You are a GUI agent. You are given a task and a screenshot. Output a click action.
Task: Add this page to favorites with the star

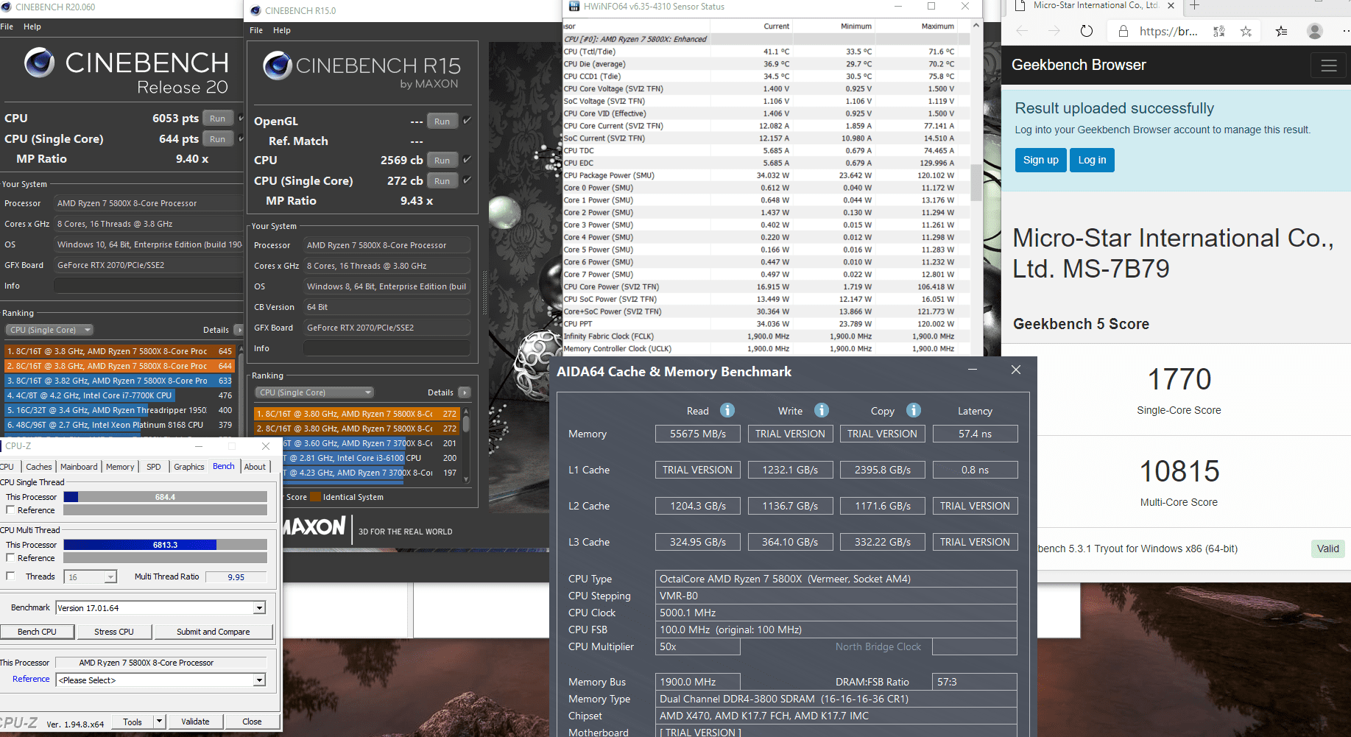coord(1246,32)
